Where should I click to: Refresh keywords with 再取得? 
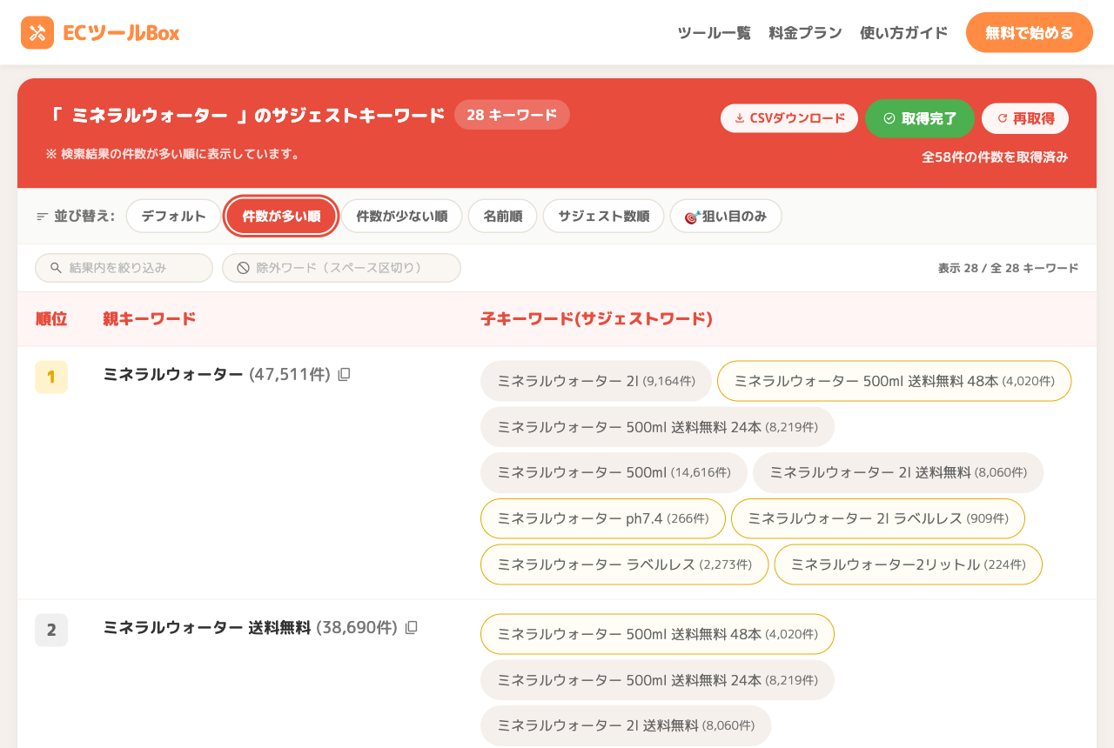point(1025,118)
